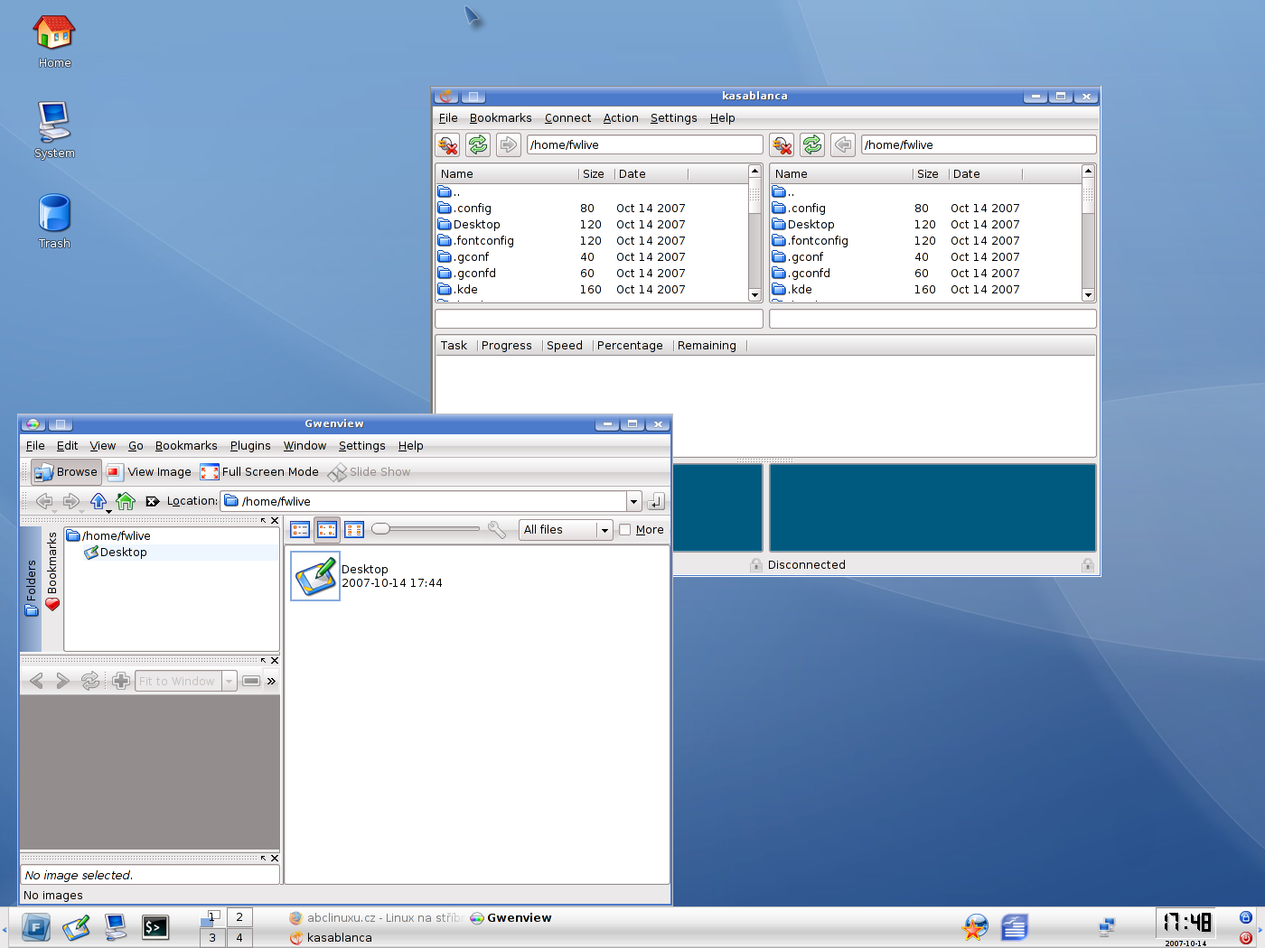Screen dimensions: 1265x948
Task: Select the first thumbnail details view mode
Action: pos(300,530)
